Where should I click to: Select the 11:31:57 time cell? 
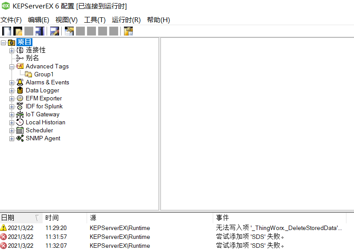(x=56, y=237)
